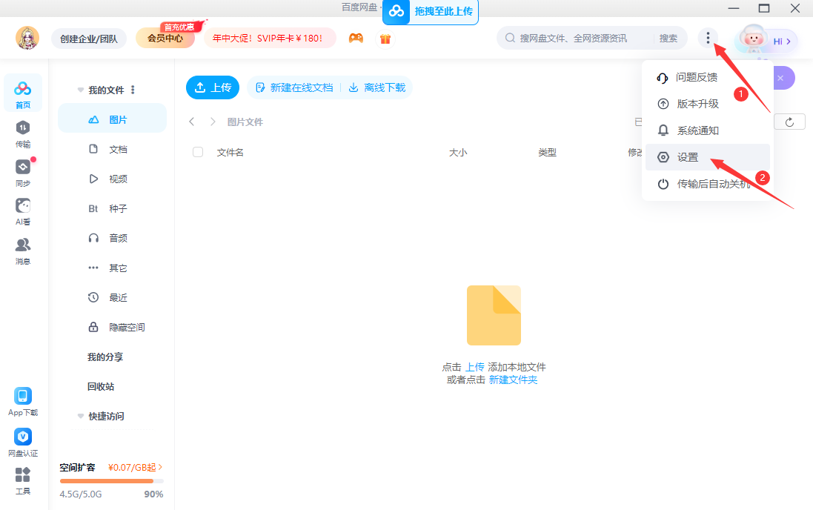Screen dimensions: 813x510
Task: Open the gift promotion icon
Action: pos(385,38)
